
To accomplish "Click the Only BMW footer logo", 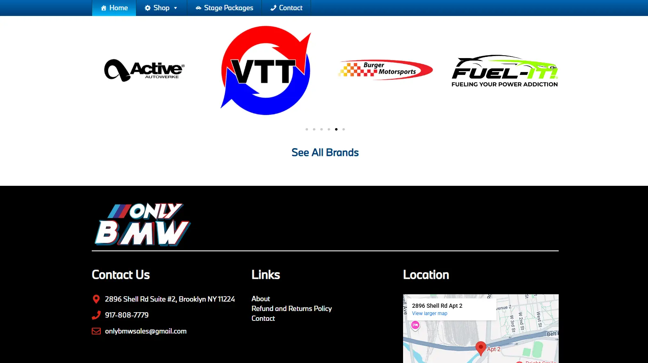I will pyautogui.click(x=143, y=225).
